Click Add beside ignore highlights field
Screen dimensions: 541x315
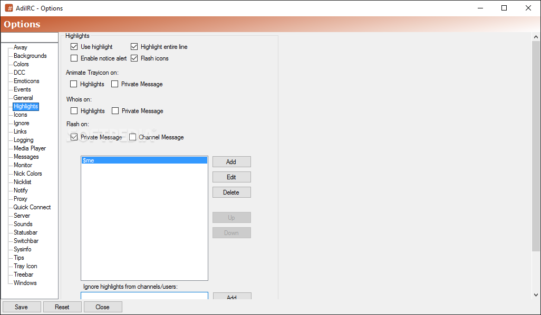pos(232,296)
